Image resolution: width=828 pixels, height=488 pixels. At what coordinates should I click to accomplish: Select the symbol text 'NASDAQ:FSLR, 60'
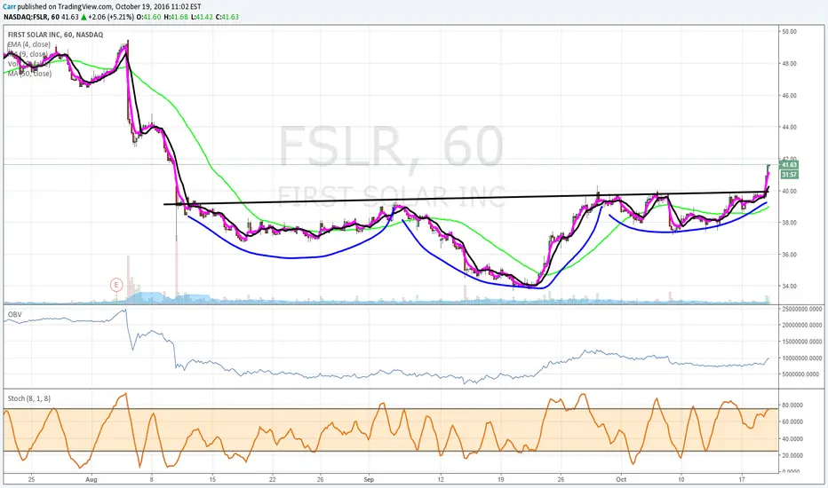point(31,17)
